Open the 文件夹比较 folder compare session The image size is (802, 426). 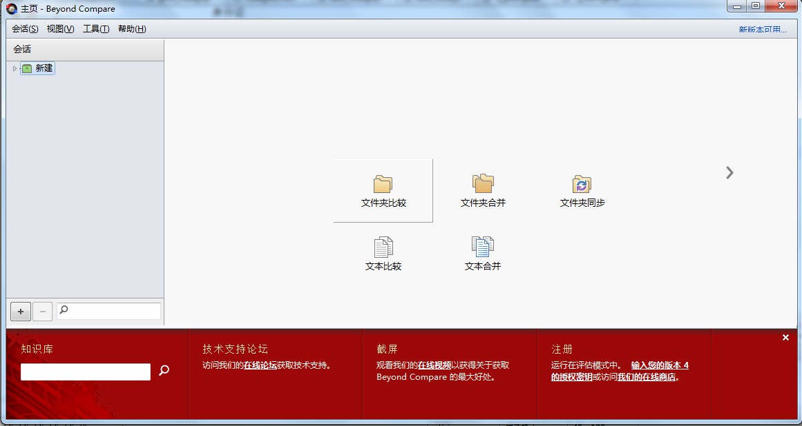click(383, 191)
